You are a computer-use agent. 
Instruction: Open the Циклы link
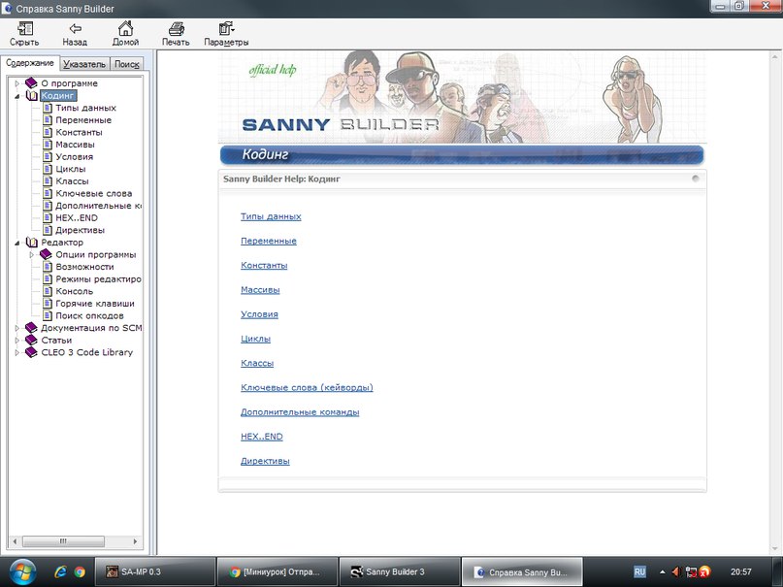pos(256,339)
